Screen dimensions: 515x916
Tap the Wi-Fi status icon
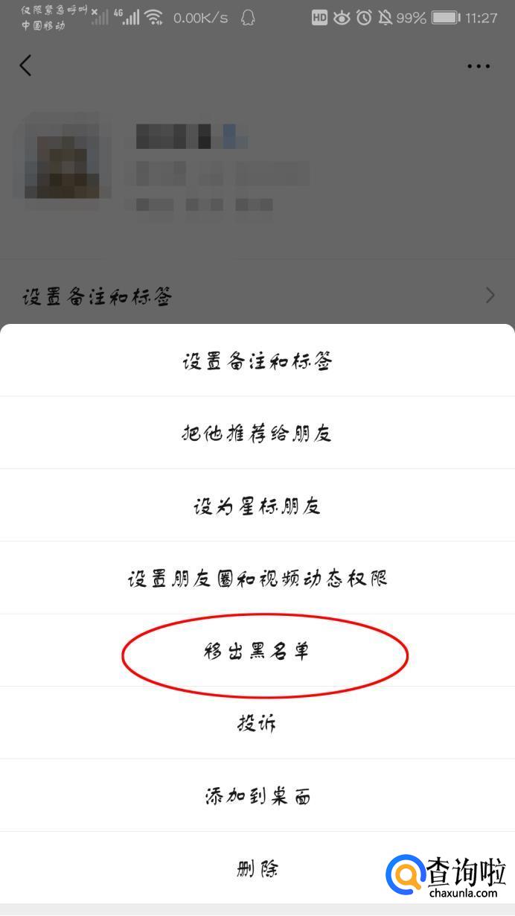(x=154, y=17)
